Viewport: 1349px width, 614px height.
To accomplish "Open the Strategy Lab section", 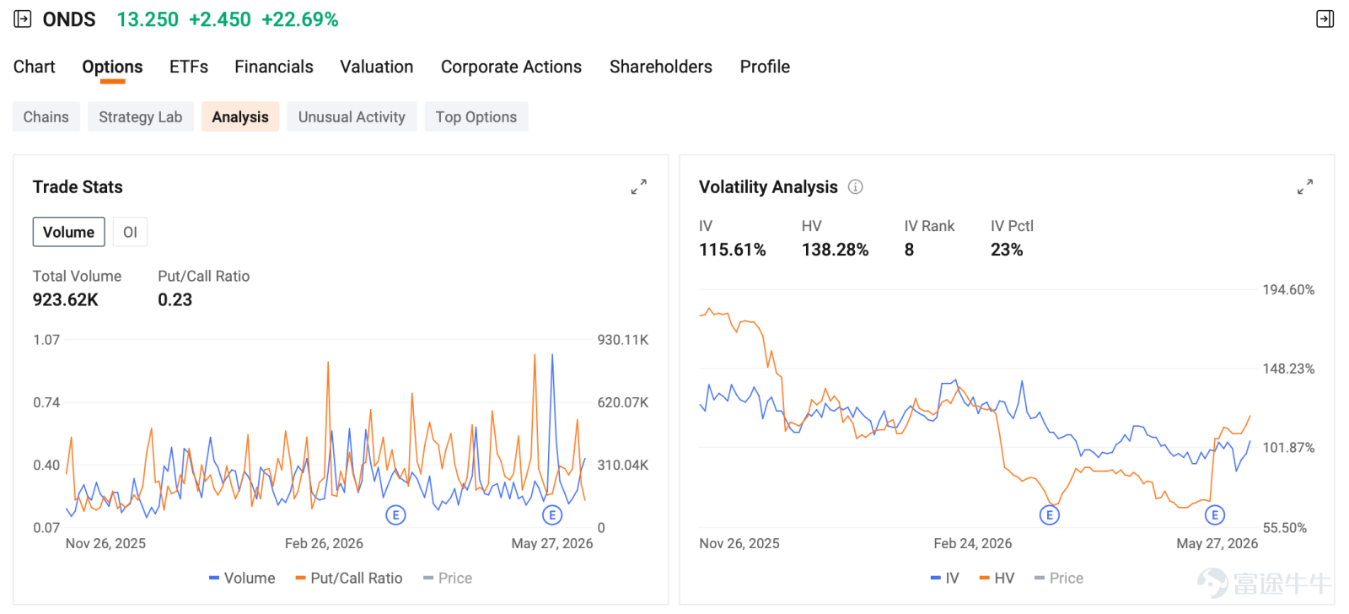I will pos(141,117).
